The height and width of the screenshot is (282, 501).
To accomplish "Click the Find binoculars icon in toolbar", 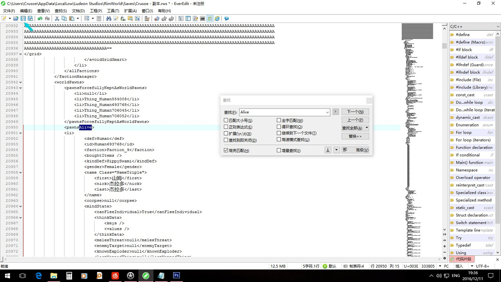I will (109, 19).
